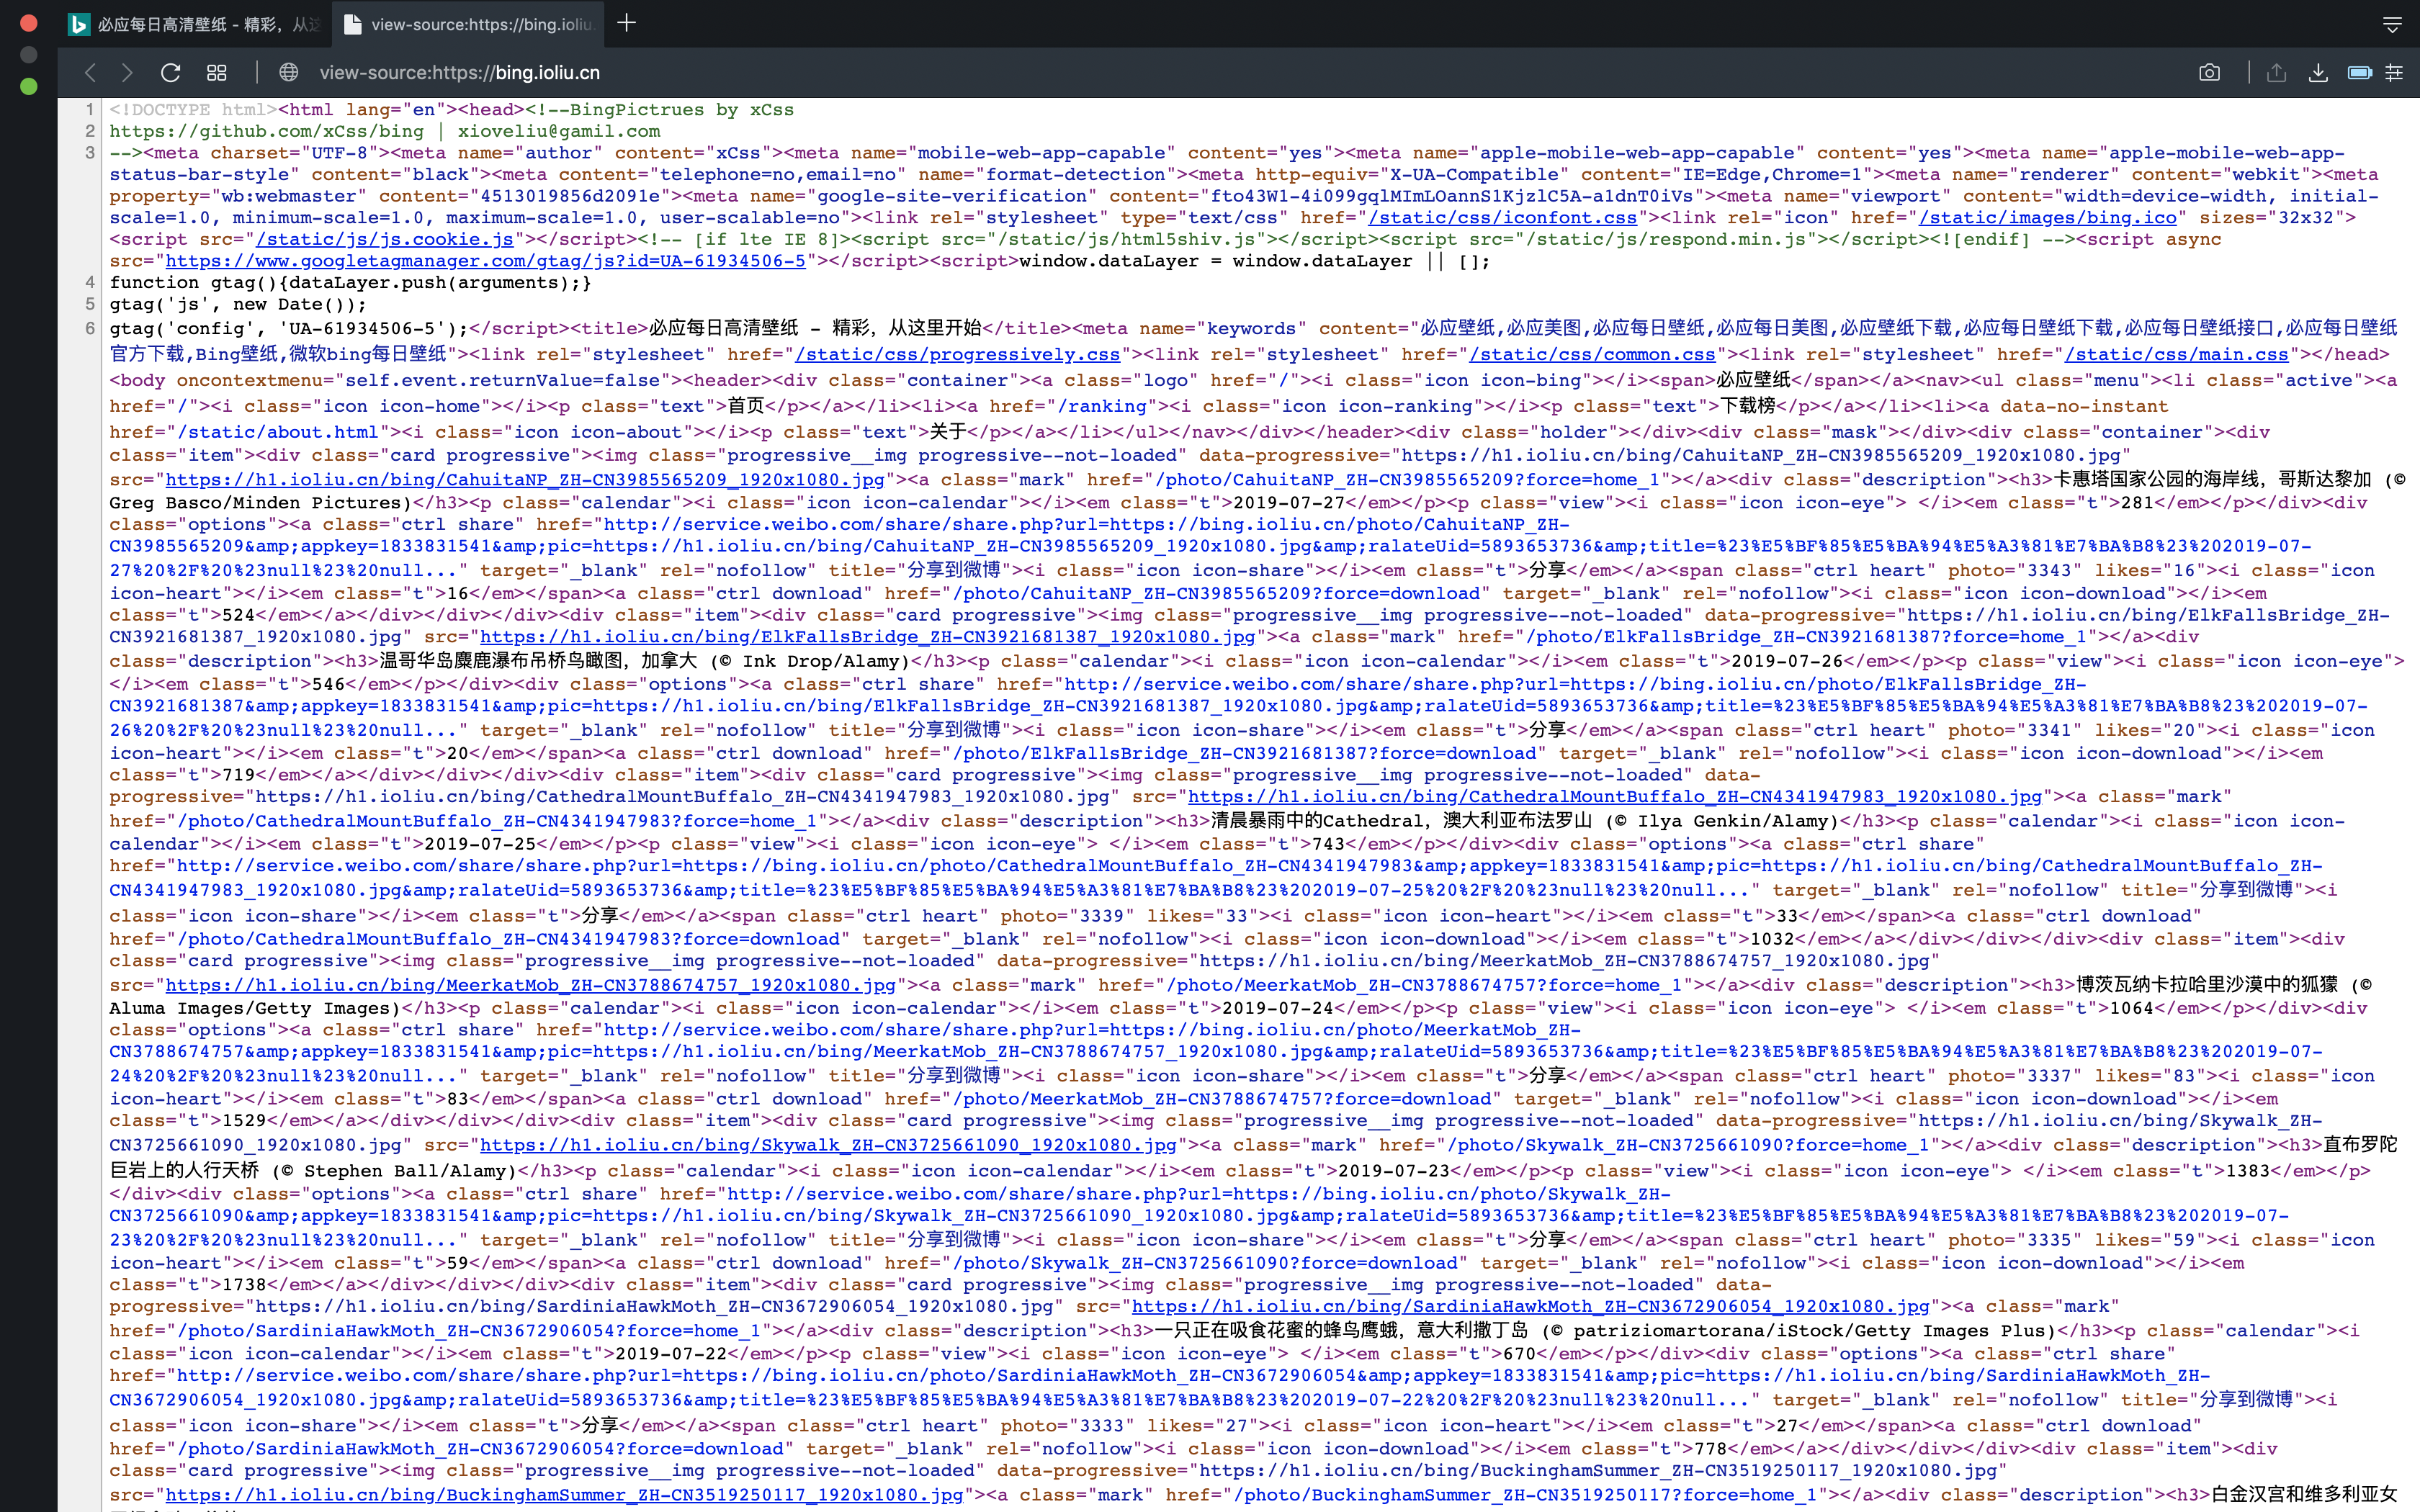The image size is (2420, 1512).
Task: Click the share upload icon
Action: [2276, 72]
